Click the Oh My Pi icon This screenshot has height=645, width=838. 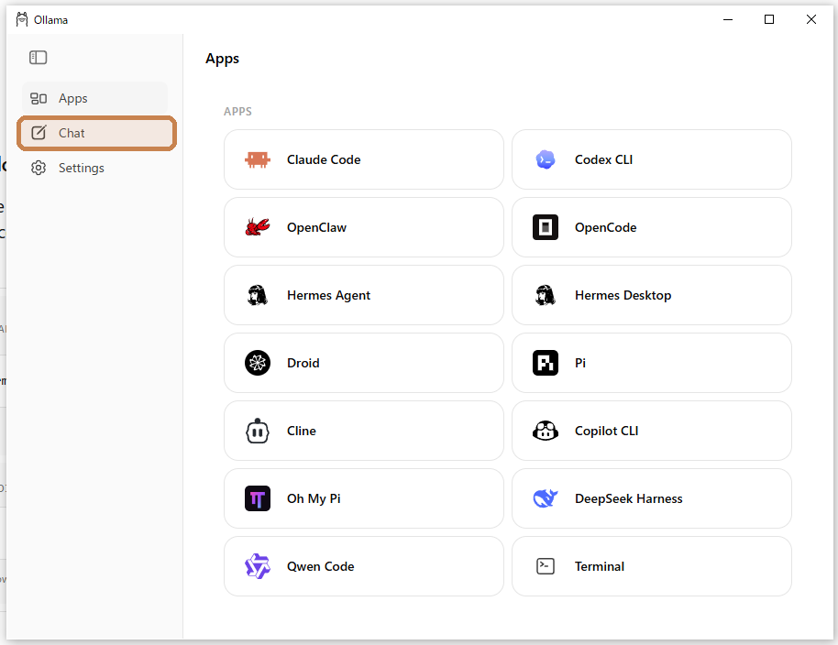[258, 498]
